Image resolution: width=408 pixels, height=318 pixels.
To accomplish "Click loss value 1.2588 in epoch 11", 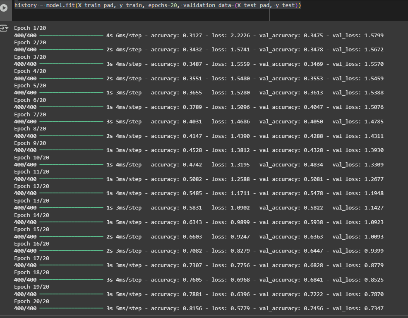I will pos(240,179).
